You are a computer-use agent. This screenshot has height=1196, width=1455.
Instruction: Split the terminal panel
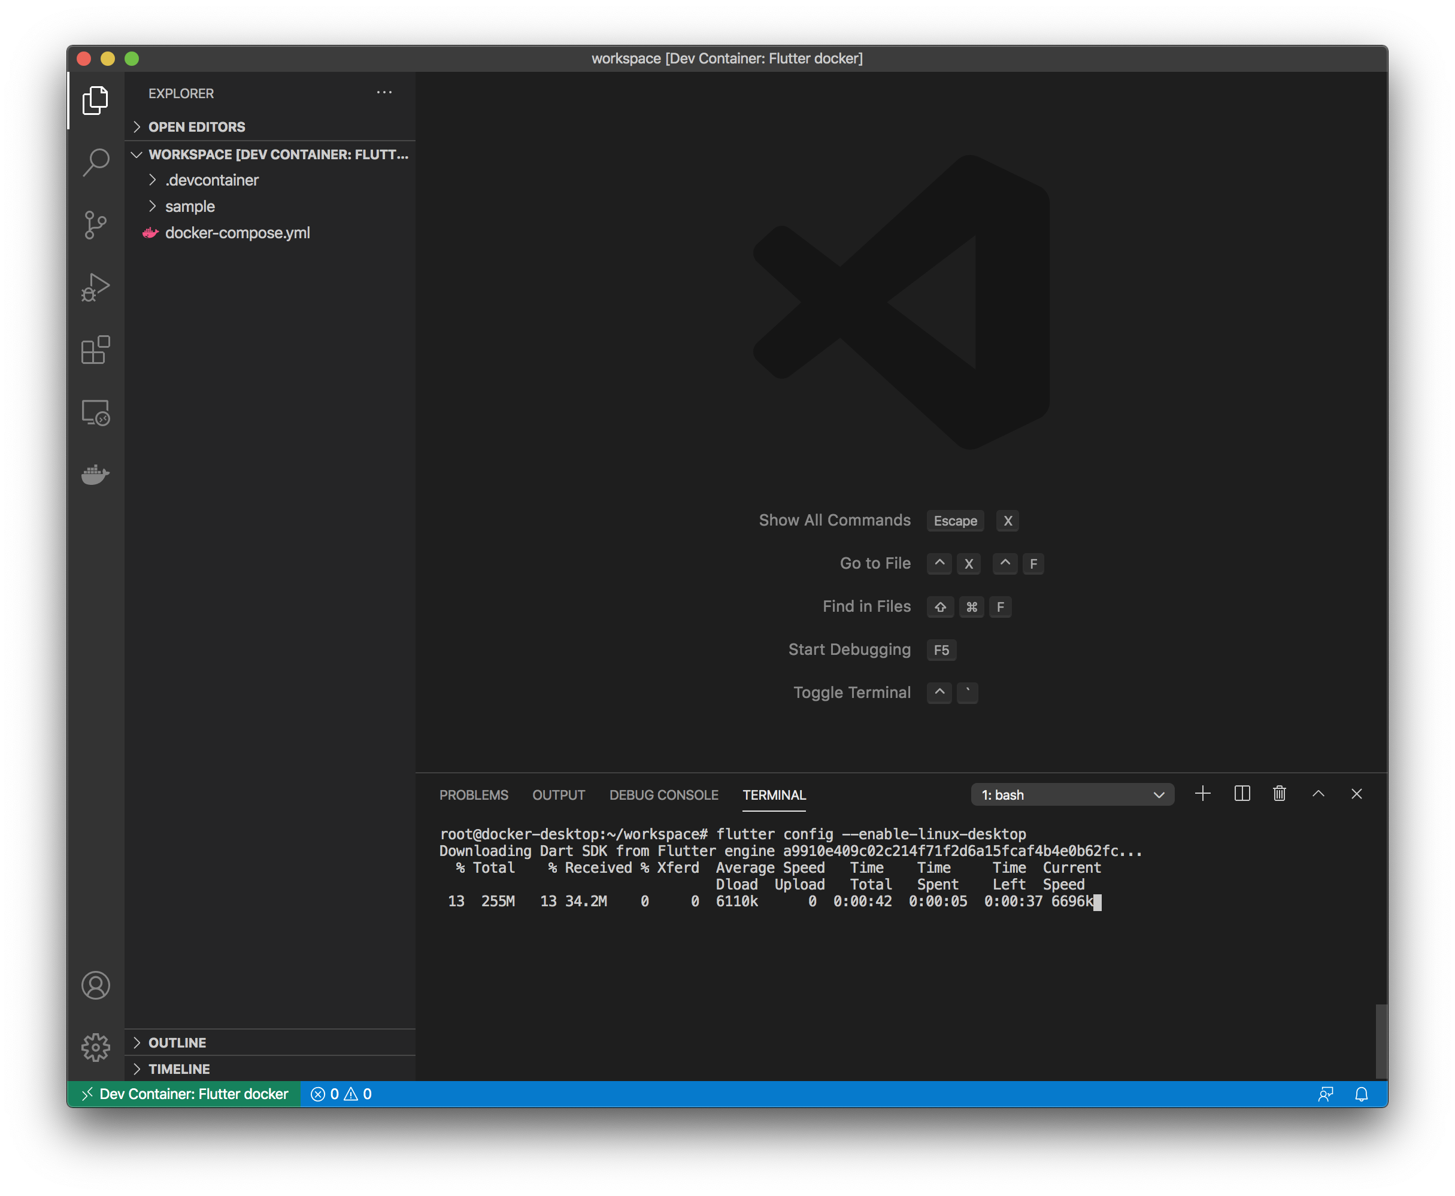(x=1242, y=794)
